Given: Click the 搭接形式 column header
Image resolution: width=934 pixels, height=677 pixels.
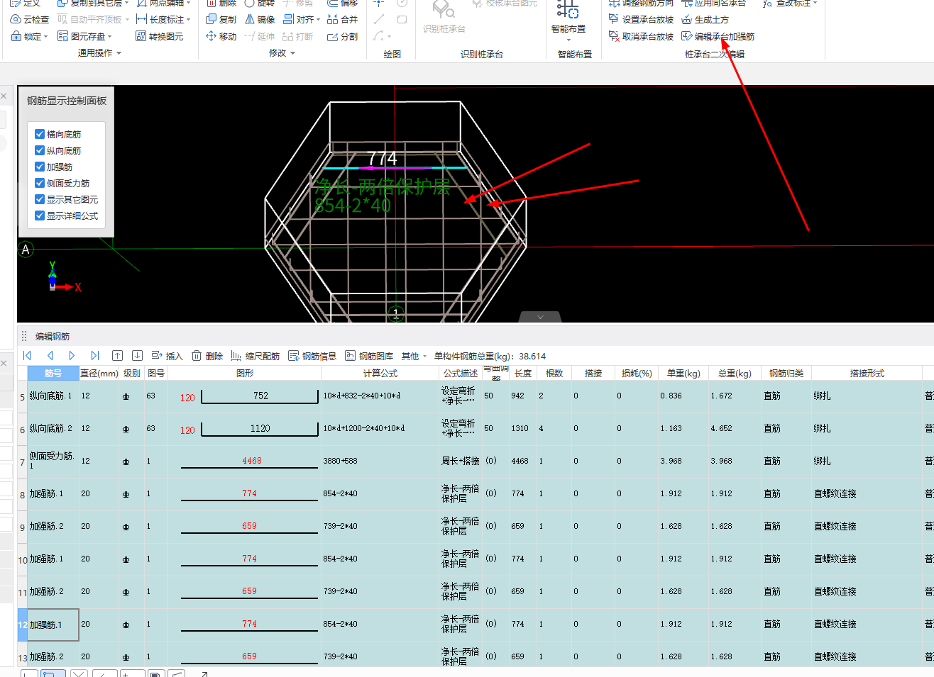Looking at the screenshot, I should pos(867,373).
